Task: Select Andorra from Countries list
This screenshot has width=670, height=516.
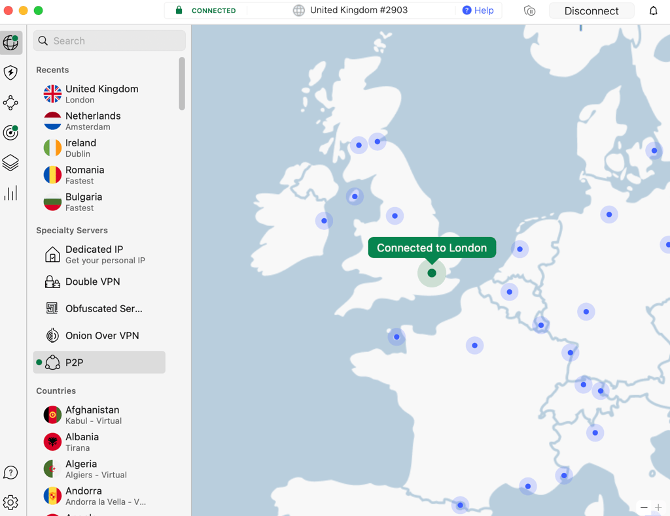Action: (x=99, y=496)
